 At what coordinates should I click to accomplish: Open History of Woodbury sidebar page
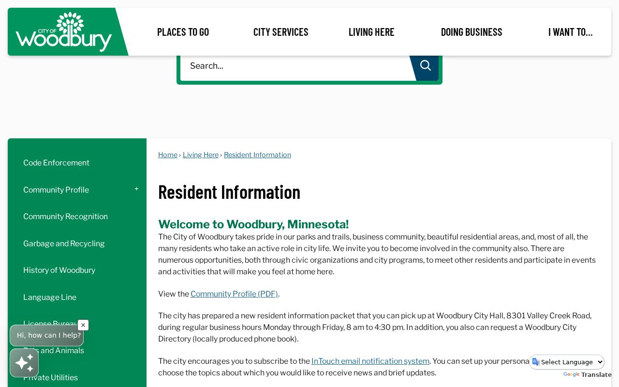point(59,270)
